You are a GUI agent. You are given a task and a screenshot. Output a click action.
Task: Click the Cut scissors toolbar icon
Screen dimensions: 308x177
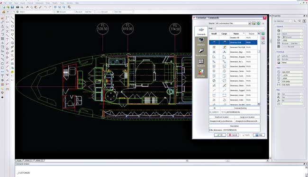[x=27, y=7]
